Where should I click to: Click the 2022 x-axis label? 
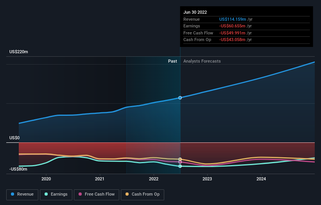[154, 179]
